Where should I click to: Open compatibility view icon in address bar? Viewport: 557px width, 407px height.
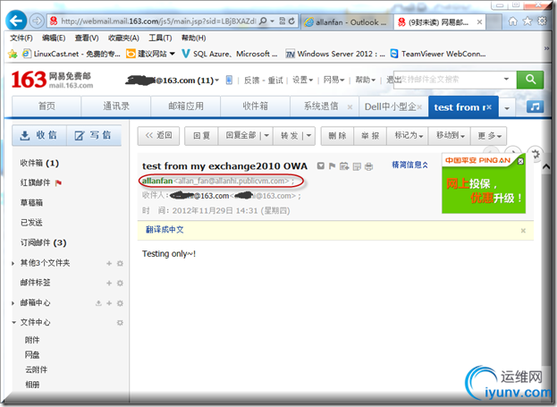coord(282,21)
